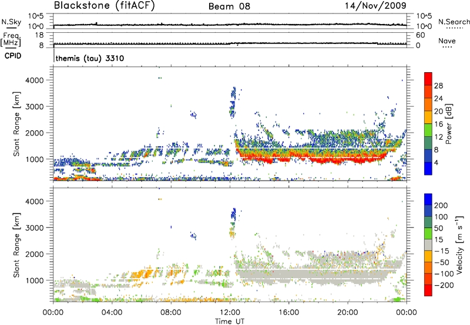The image size is (470, 325).
Task: Click the 'Velocity [m s-1]' color bar label
Action: coord(459,245)
